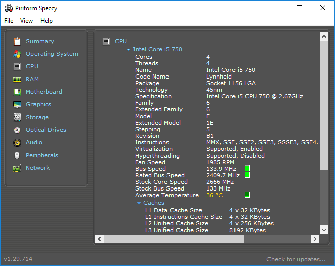Click the Optical Drives disc icon
The width and height of the screenshot is (335, 266).
17,130
